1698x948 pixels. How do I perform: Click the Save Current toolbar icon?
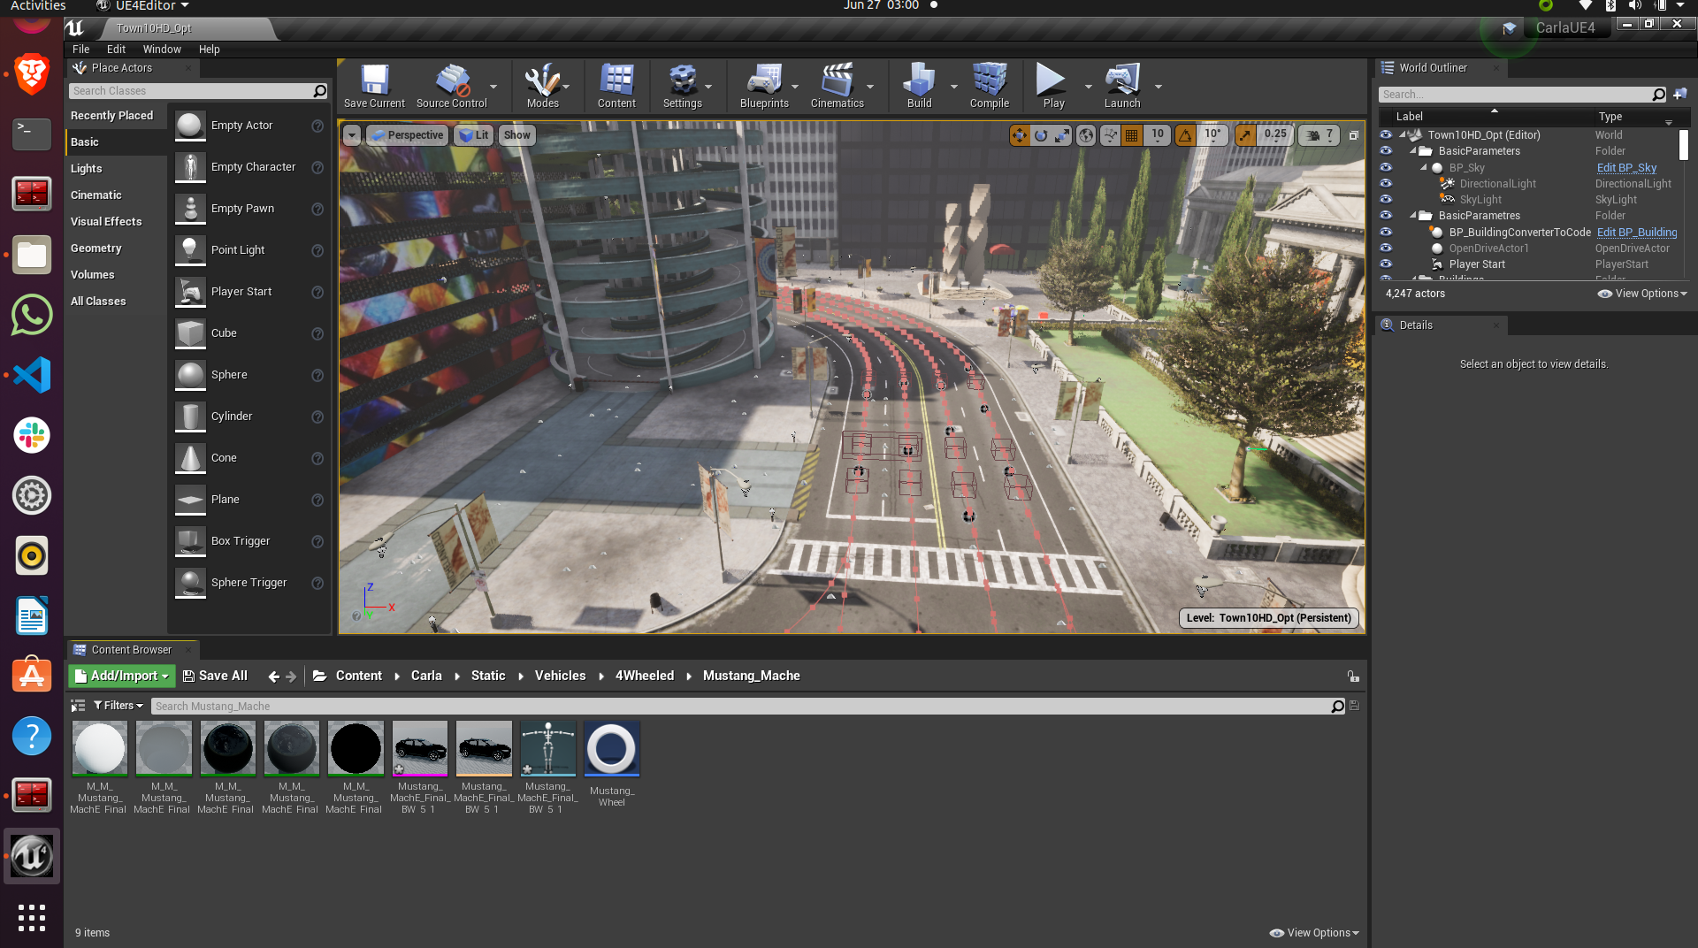tap(374, 86)
